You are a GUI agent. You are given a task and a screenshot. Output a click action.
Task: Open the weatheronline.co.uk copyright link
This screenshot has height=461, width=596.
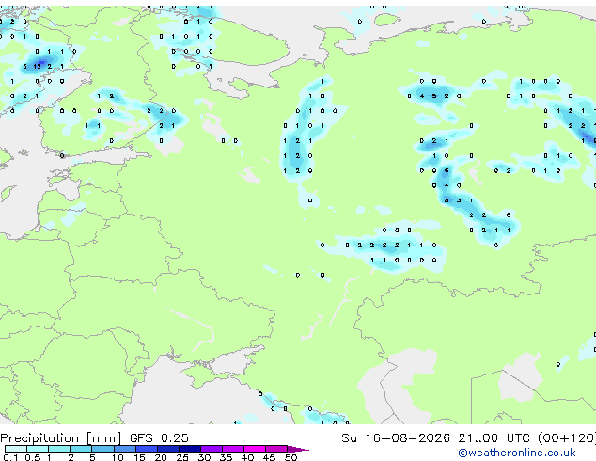coord(516,453)
